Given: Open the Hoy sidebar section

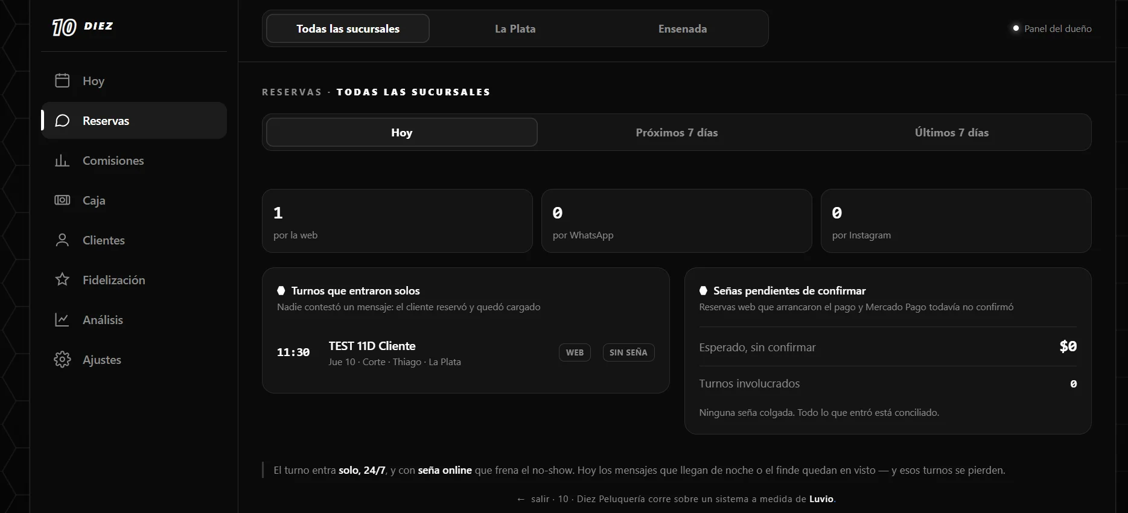Looking at the screenshot, I should tap(134, 81).
